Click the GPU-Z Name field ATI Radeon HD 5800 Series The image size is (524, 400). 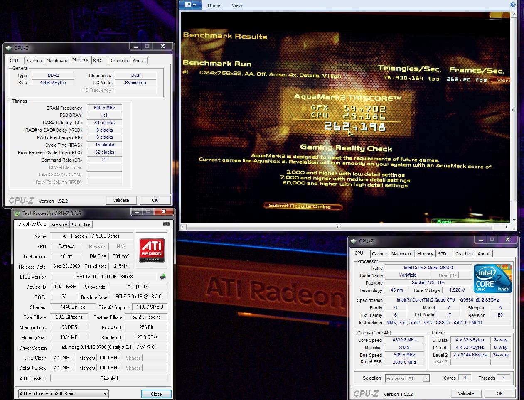pos(91,236)
